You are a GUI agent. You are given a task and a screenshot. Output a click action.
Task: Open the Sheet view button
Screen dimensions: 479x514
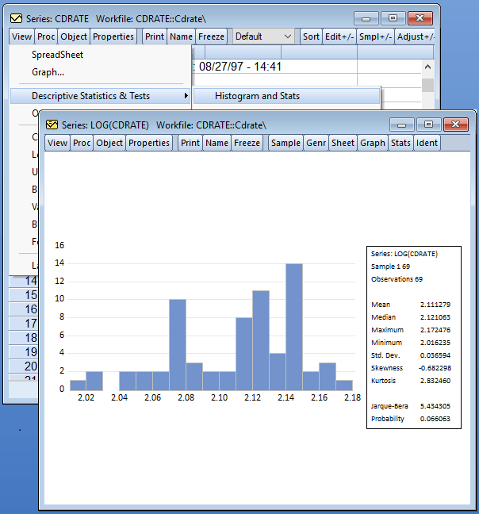[343, 143]
